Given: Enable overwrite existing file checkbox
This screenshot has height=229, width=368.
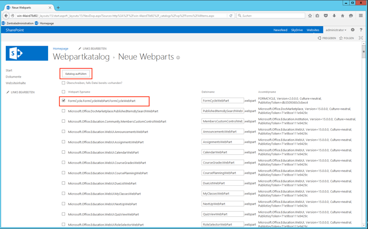Looking at the screenshot, I should tap(63, 83).
